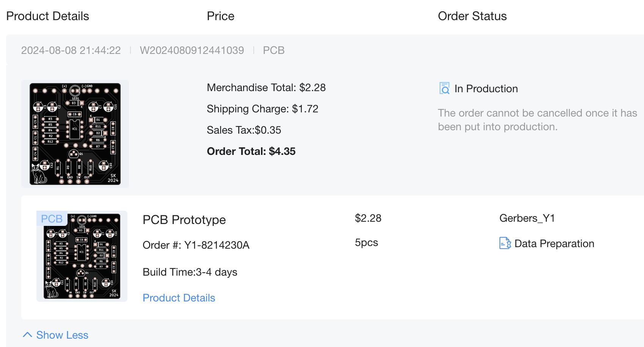This screenshot has width=644, height=347.
Task: Click the Price column header
Action: (220, 16)
